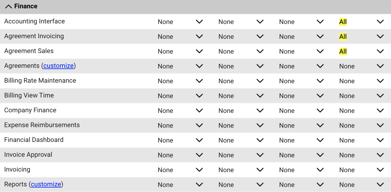Open last-column dropdown arrow for Invoicing row
The width and height of the screenshot is (391, 192).
(x=380, y=170)
